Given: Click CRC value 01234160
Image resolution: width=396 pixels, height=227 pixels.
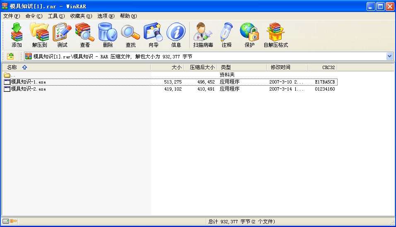Looking at the screenshot, I should [325, 89].
